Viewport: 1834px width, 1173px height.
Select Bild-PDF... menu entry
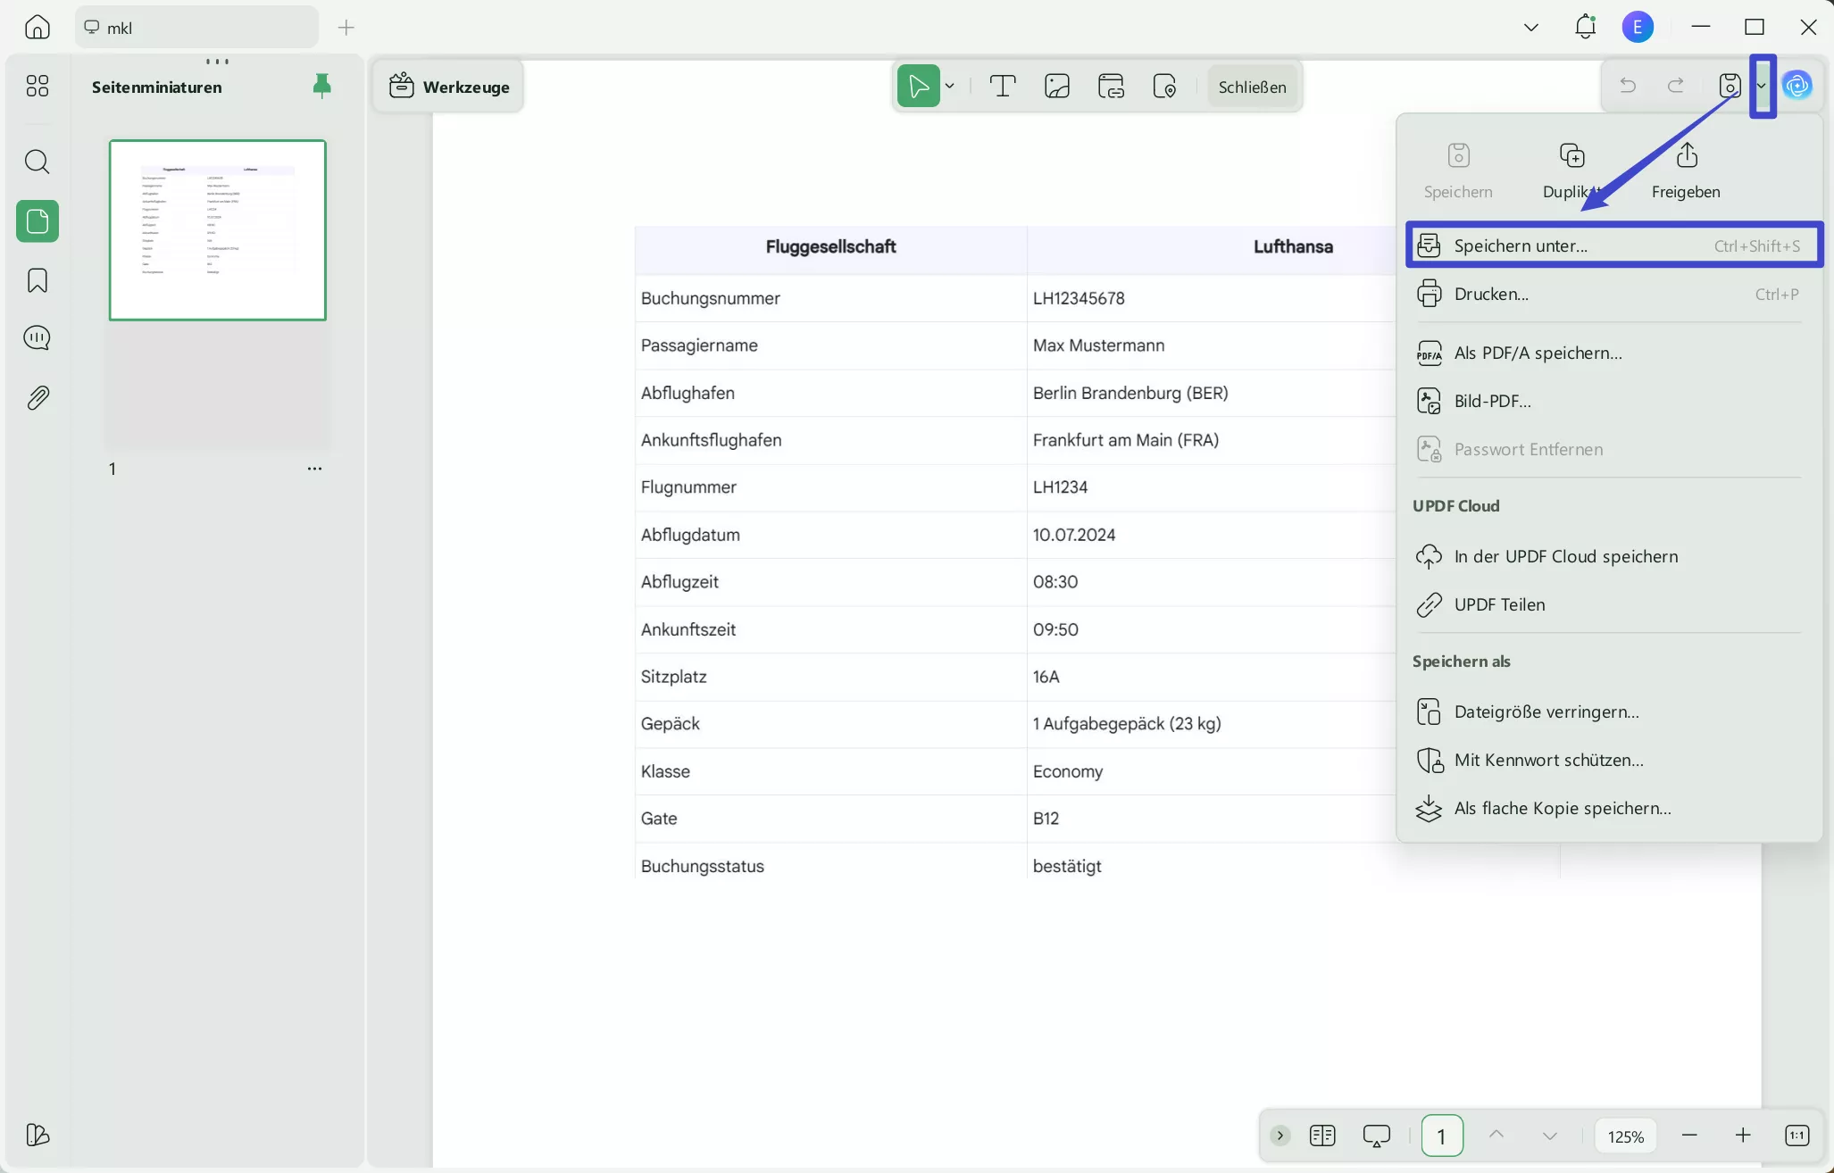tap(1609, 401)
